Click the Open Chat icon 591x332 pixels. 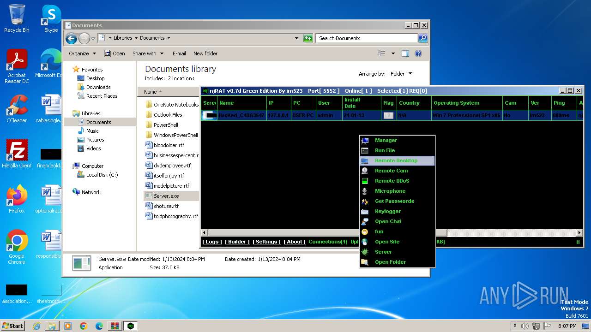pyautogui.click(x=365, y=222)
